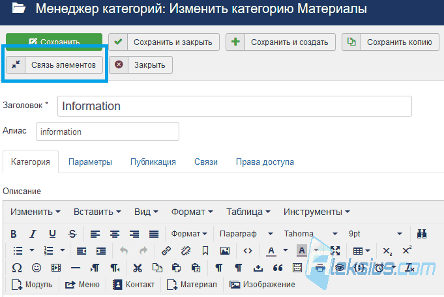The width and height of the screenshot is (444, 297).
Task: Paste with clipboard icon
Action: (x=177, y=268)
